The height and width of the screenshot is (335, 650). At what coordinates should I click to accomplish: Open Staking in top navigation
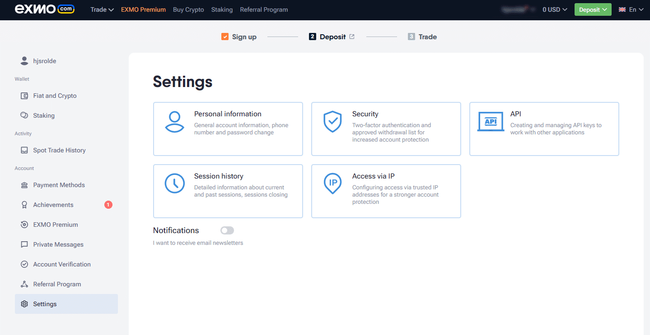coord(222,9)
